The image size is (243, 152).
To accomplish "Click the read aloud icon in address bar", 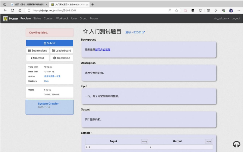I will (x=170, y=10).
